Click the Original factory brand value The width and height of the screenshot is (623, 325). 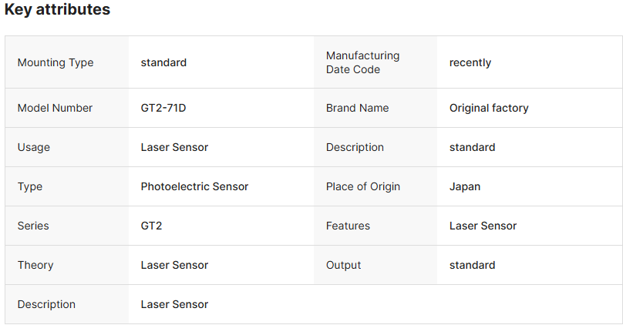[489, 108]
